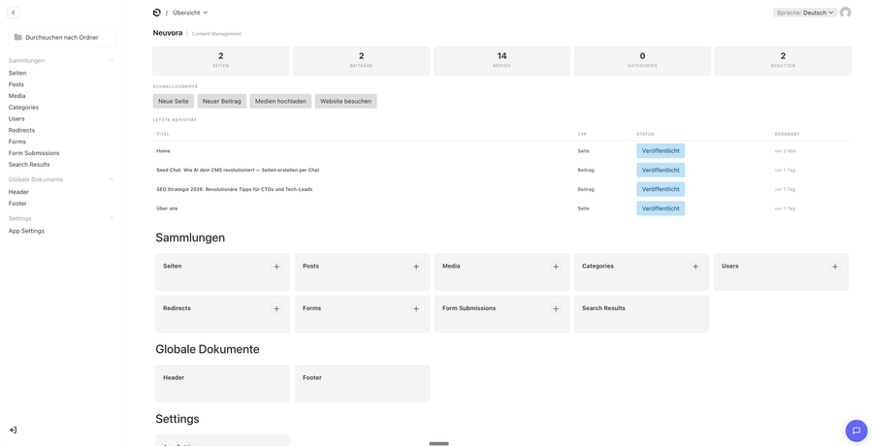Click the 'vor 2 Min' changed time

pos(785,151)
